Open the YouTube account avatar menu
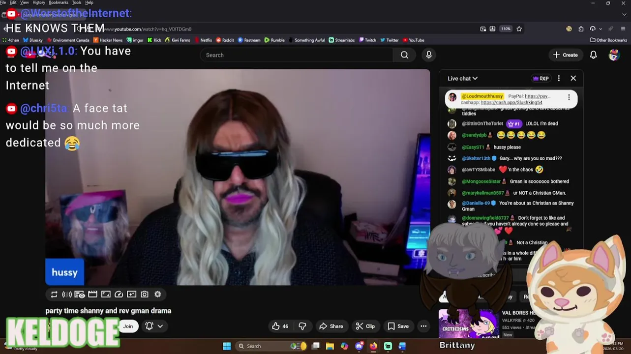 click(614, 55)
